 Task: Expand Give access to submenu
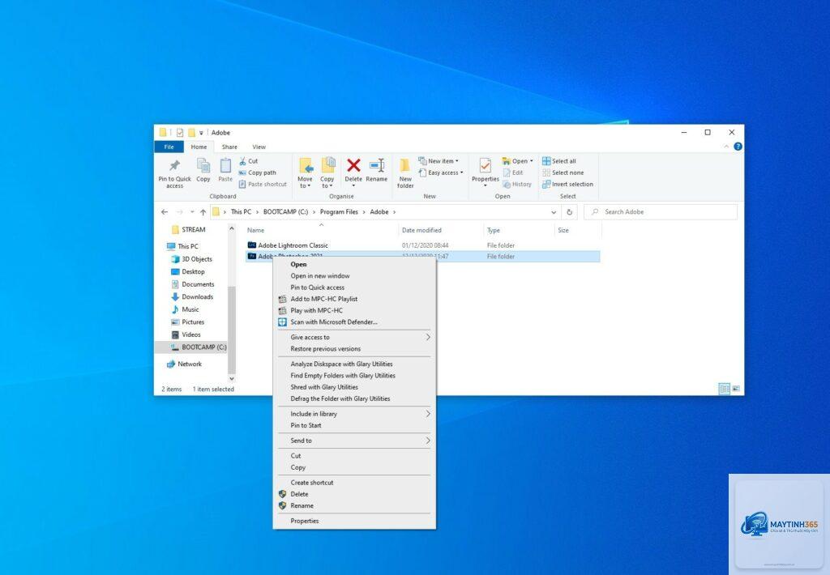tap(354, 337)
